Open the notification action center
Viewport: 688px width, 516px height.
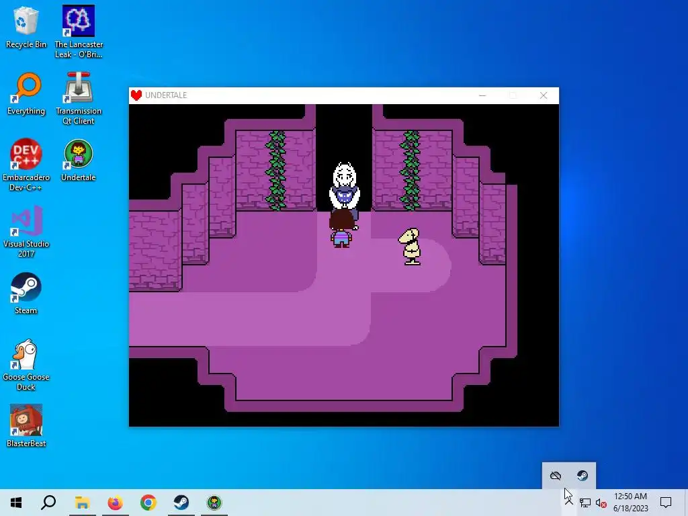pyautogui.click(x=666, y=503)
